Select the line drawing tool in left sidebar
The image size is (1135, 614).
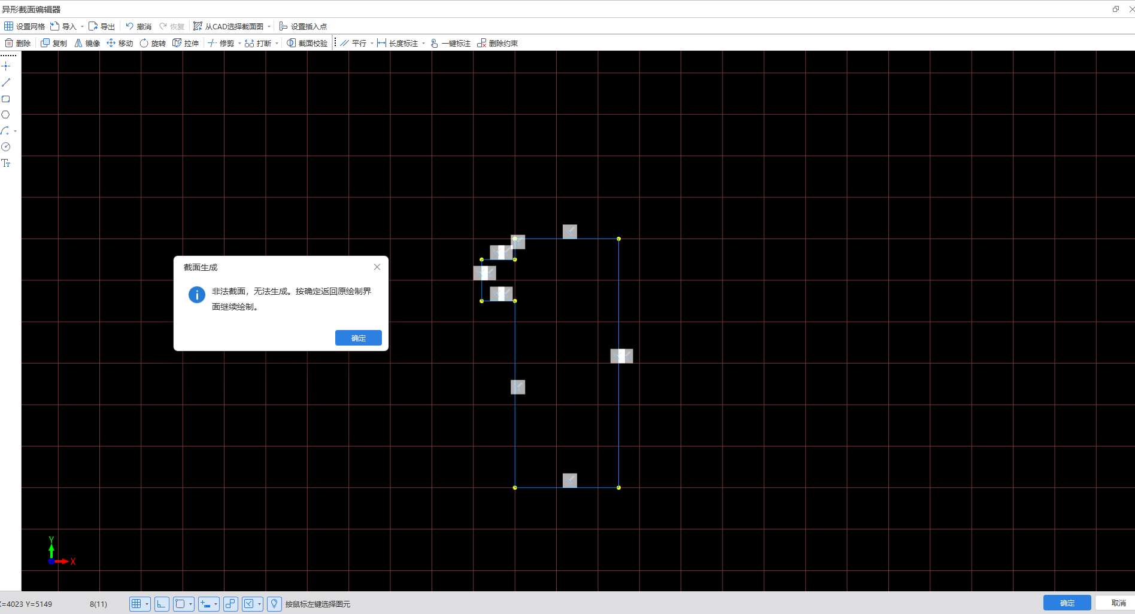click(x=6, y=83)
